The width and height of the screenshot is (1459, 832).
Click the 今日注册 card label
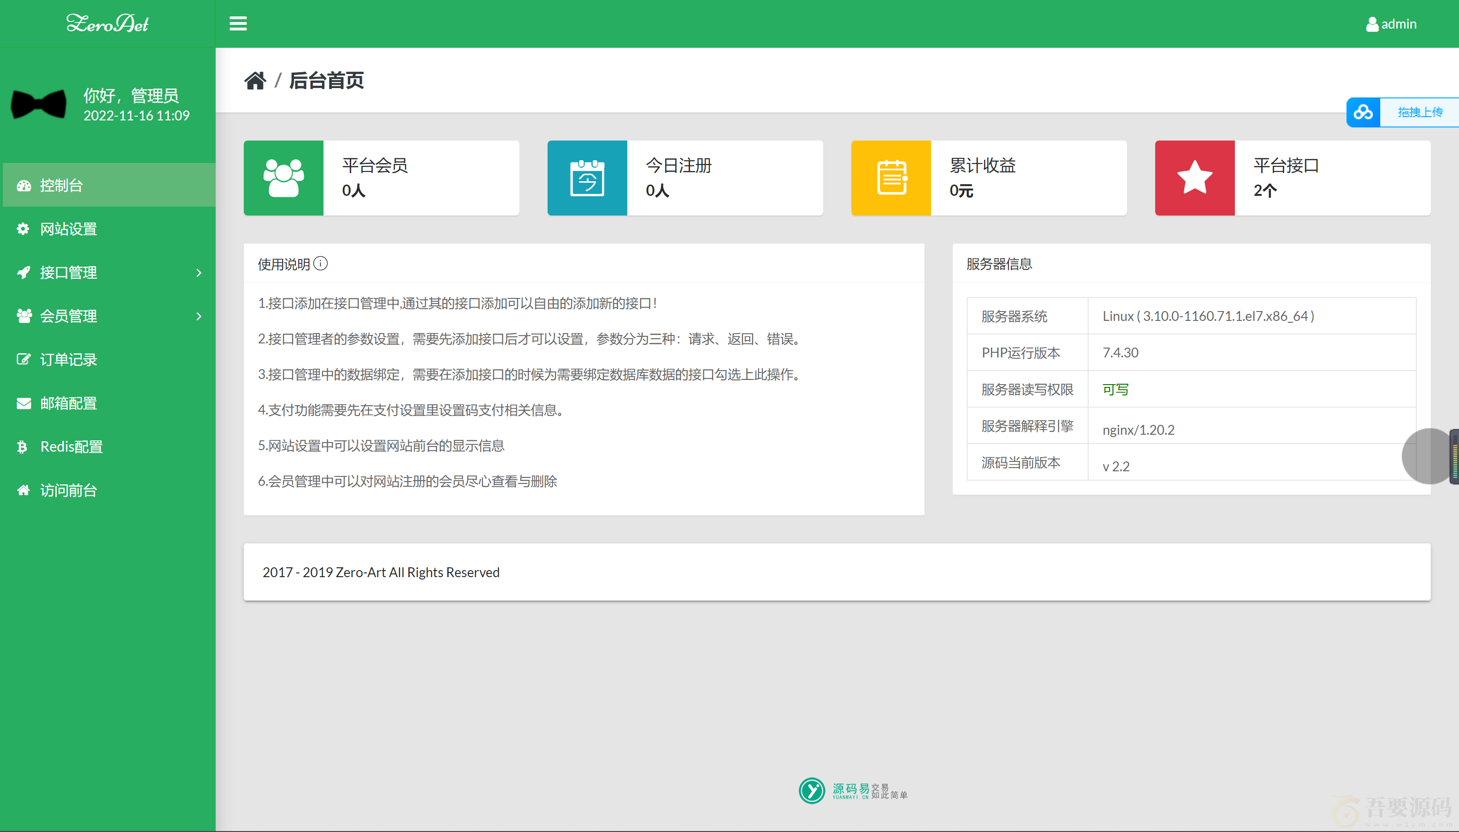pyautogui.click(x=678, y=166)
